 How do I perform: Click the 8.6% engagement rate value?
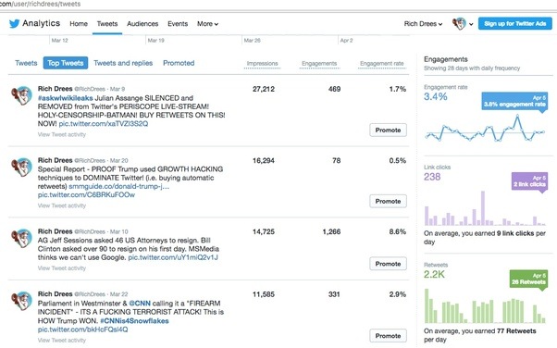tap(398, 231)
